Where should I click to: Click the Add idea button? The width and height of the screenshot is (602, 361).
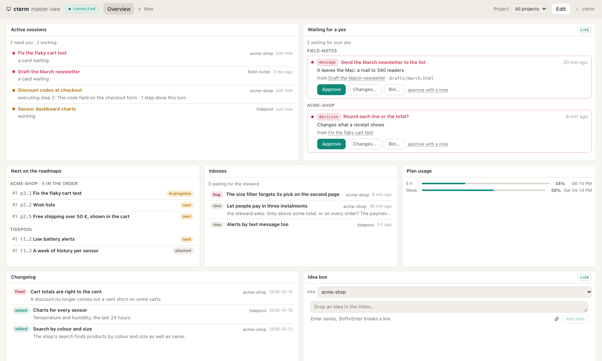(x=575, y=319)
